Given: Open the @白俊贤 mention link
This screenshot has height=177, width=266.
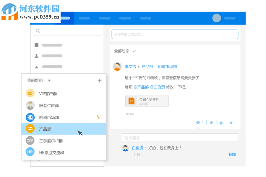Looking at the screenshot, I should [158, 87].
